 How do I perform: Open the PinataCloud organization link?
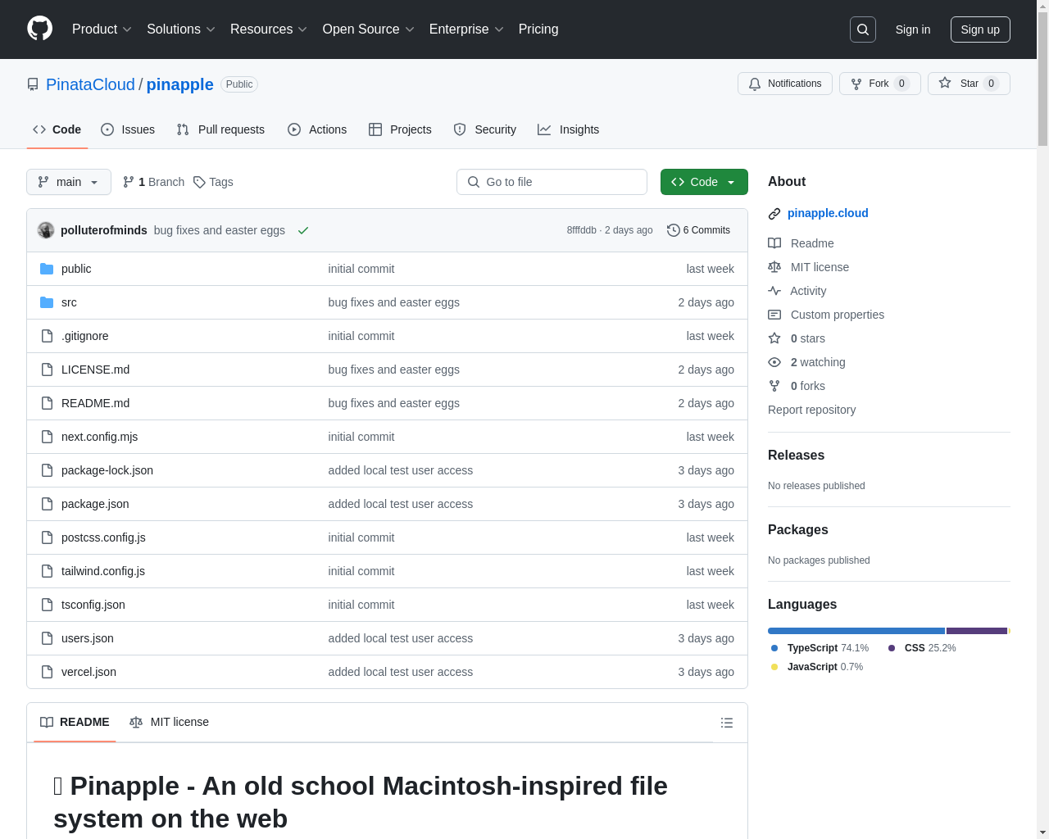click(90, 84)
